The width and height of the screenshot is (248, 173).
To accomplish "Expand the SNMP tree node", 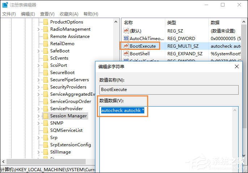I will (x=38, y=123).
